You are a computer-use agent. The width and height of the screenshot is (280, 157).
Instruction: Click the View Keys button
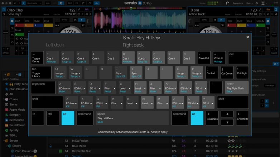(x=269, y=86)
